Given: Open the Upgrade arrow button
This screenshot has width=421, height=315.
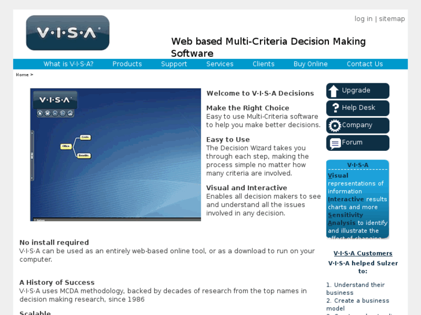Looking at the screenshot, I should click(x=358, y=91).
